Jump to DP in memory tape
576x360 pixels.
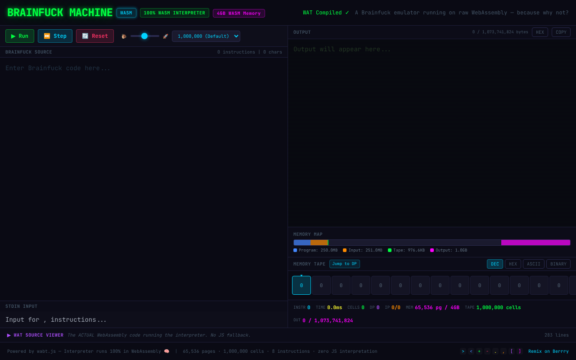pos(345,264)
